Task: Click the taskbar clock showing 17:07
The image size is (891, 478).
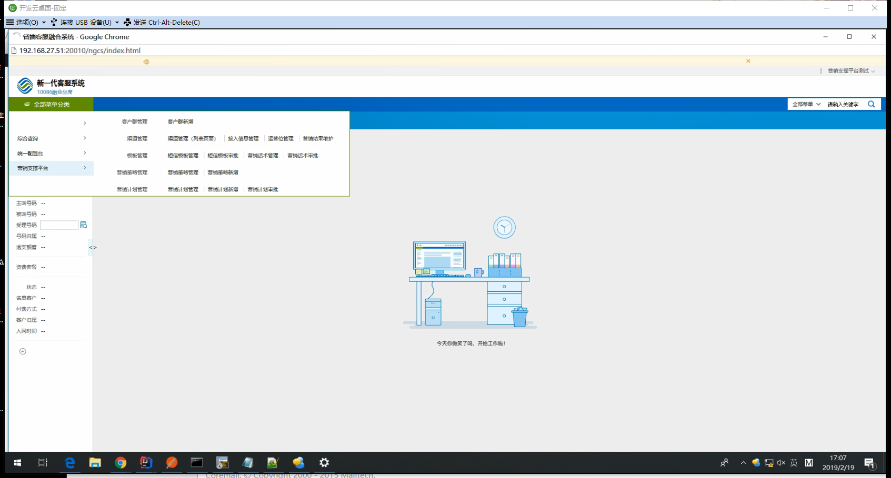Action: tap(838, 463)
